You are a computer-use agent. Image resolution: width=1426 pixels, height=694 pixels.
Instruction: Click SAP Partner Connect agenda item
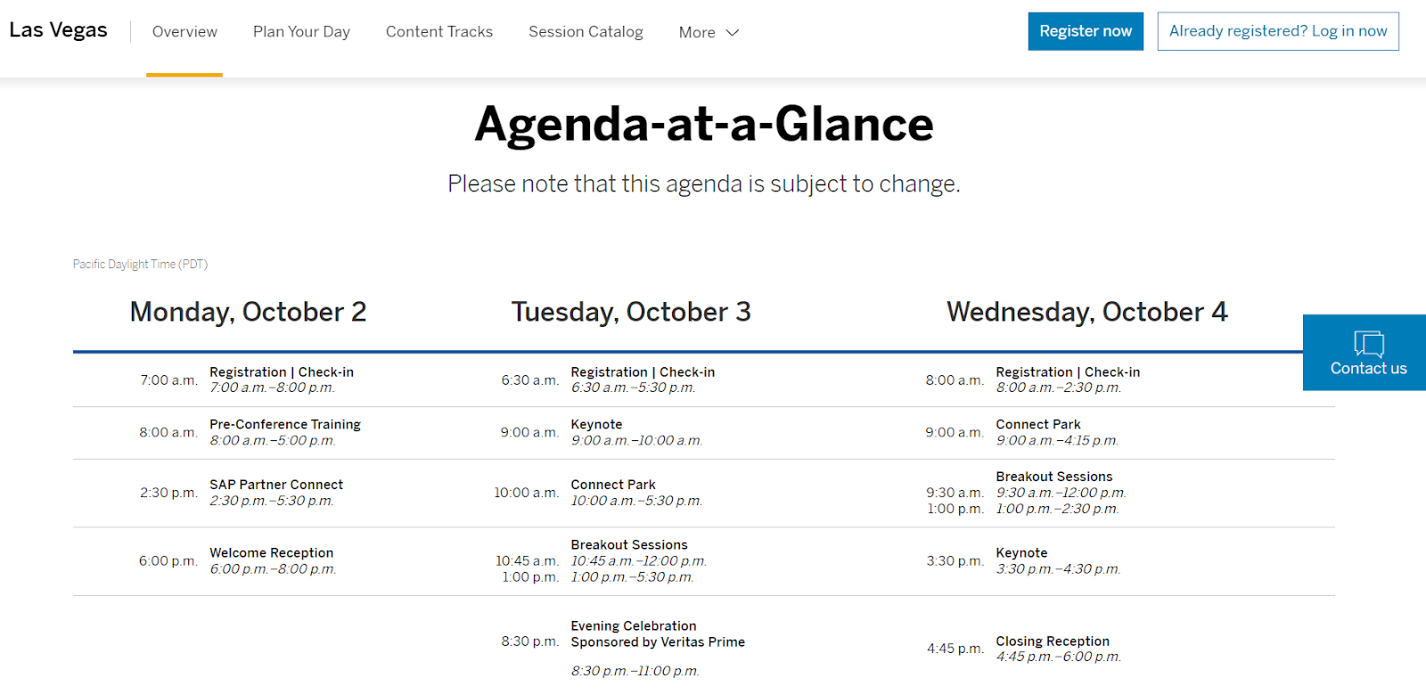[276, 485]
